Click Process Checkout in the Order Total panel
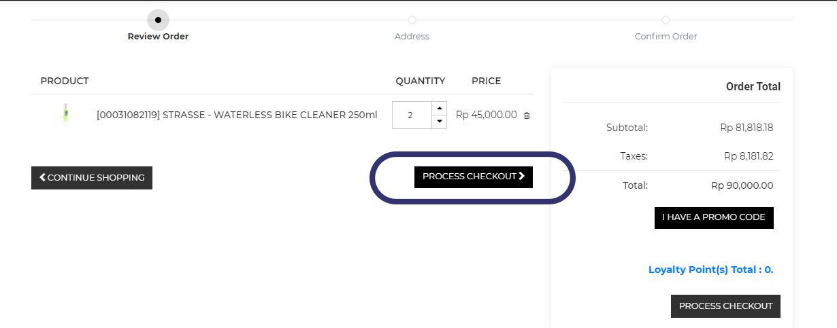837x328 pixels. (x=725, y=306)
